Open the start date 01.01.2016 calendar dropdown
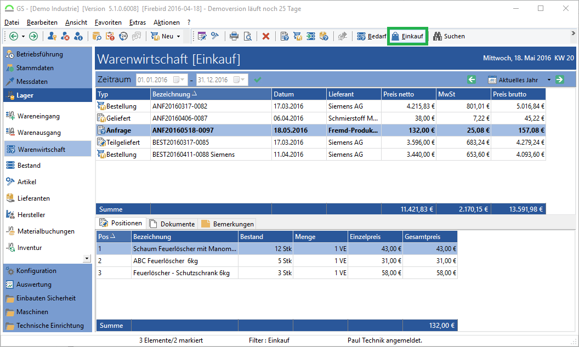This screenshot has width=579, height=347. [179, 79]
